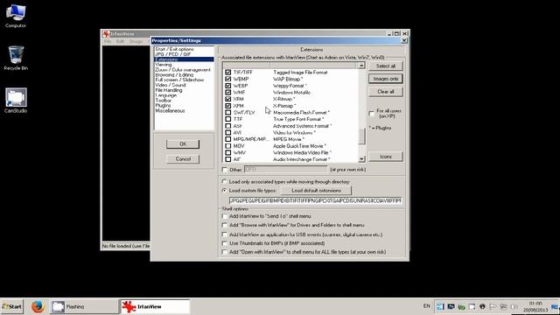
Task: Click the extension list scrollbar thumb
Action: click(x=361, y=136)
